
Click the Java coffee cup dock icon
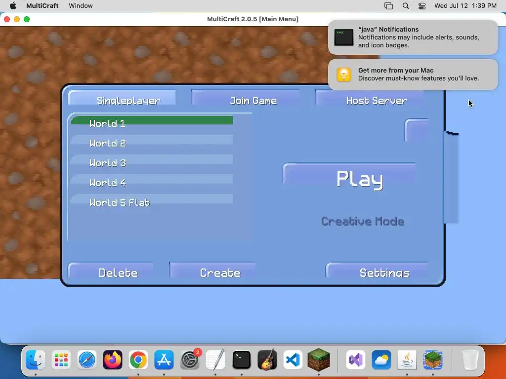tap(407, 360)
